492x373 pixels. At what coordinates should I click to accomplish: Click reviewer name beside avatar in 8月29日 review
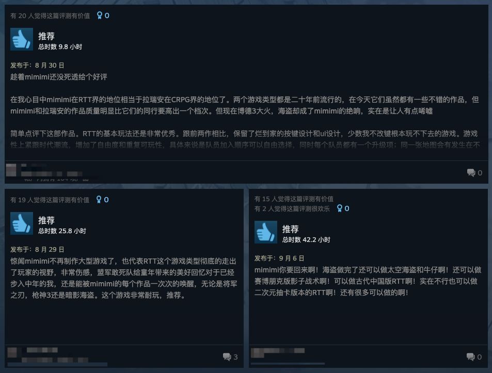click(42, 350)
